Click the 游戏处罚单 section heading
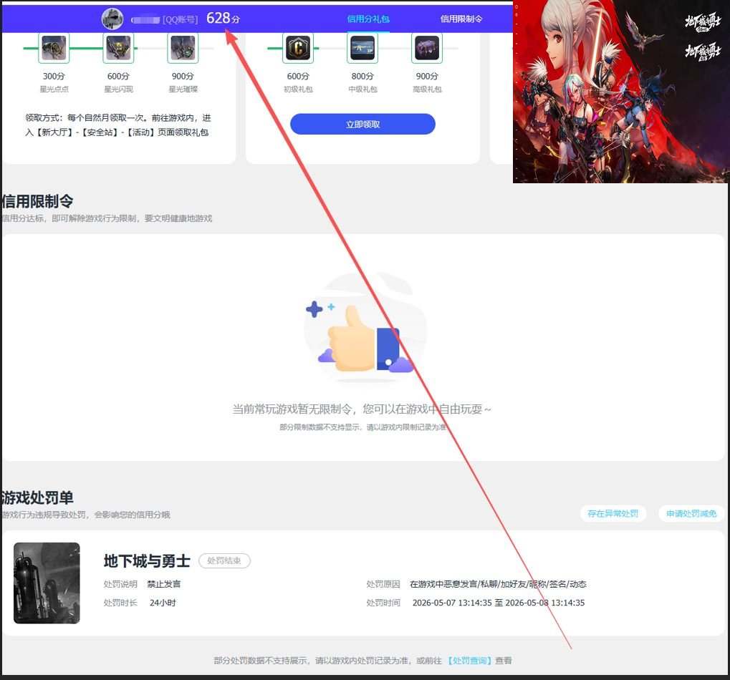The width and height of the screenshot is (730, 680). (37, 497)
